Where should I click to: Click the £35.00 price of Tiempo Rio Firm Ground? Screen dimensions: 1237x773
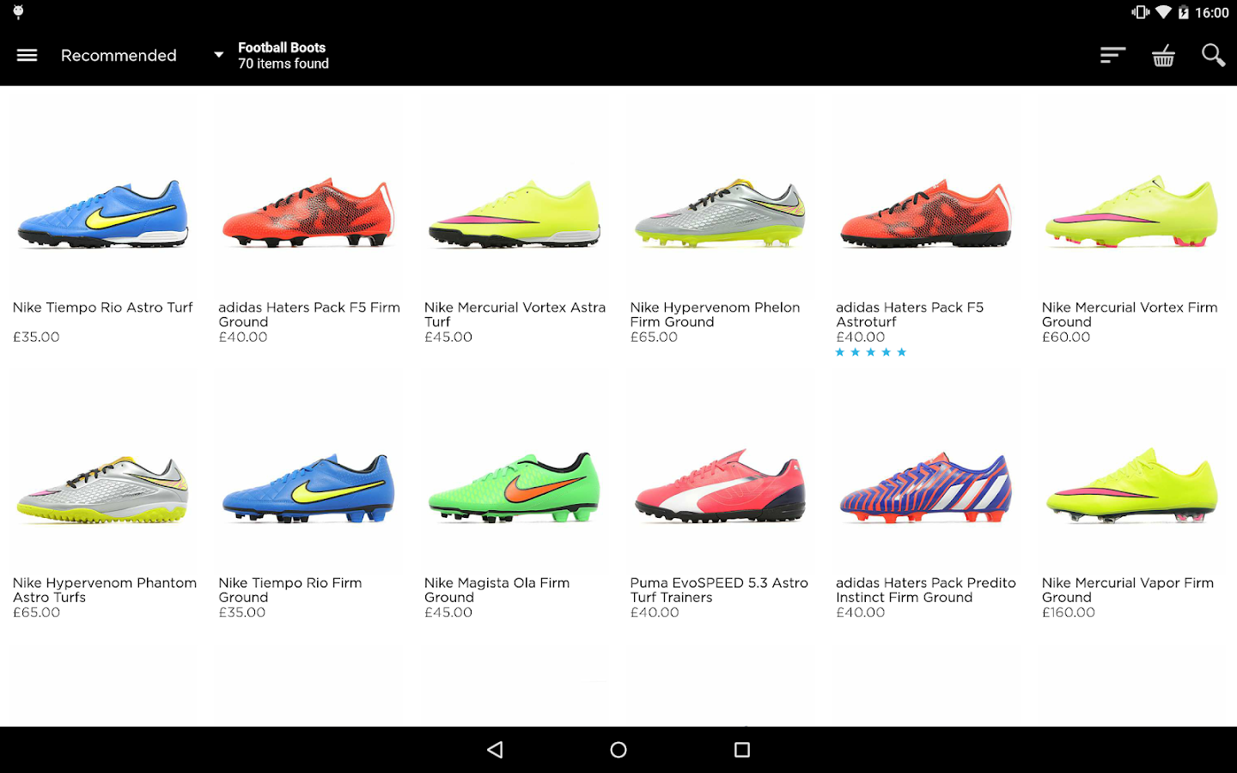point(242,612)
